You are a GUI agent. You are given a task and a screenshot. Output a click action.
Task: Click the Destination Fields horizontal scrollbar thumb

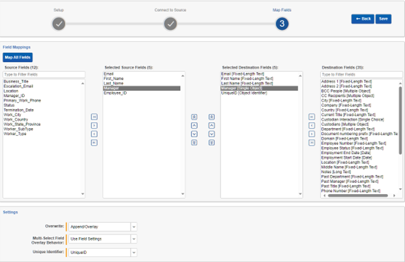(358, 195)
